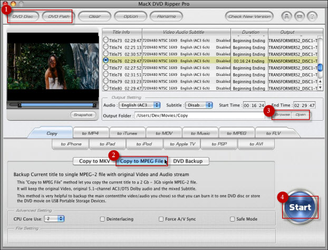
Task: Select the DVD Backup option
Action: 188,161
